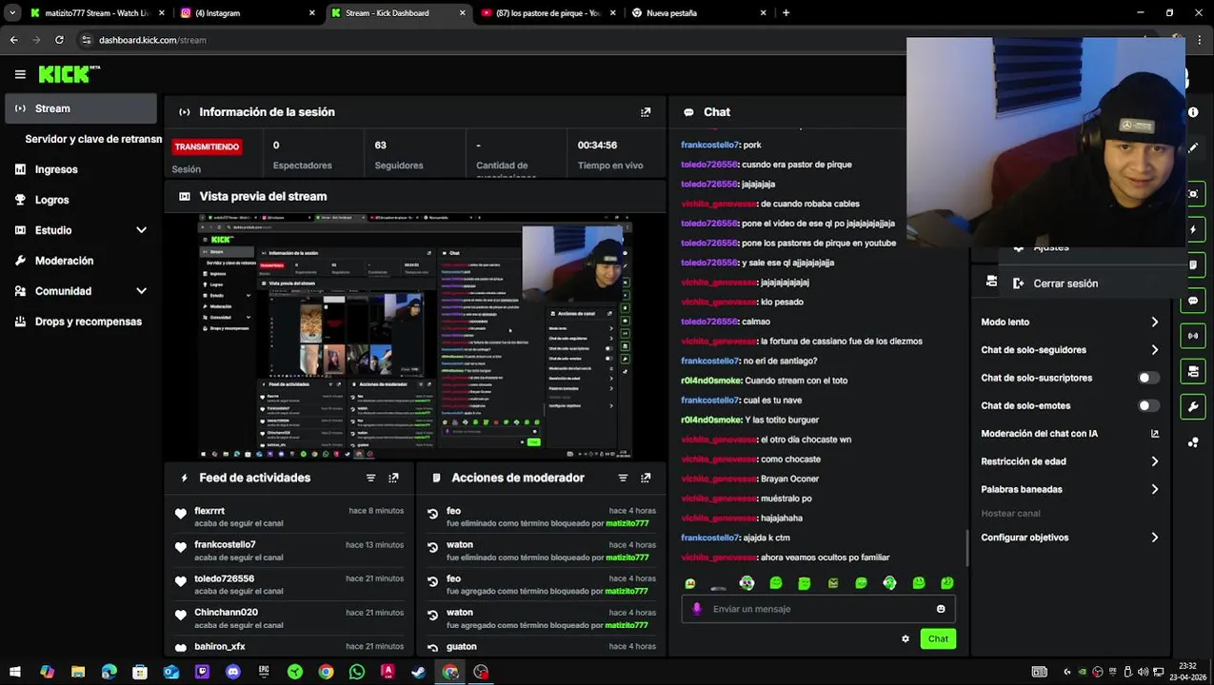The height and width of the screenshot is (685, 1214).
Task: Open the hamburger menu beside the Kick logo
Action: click(20, 74)
